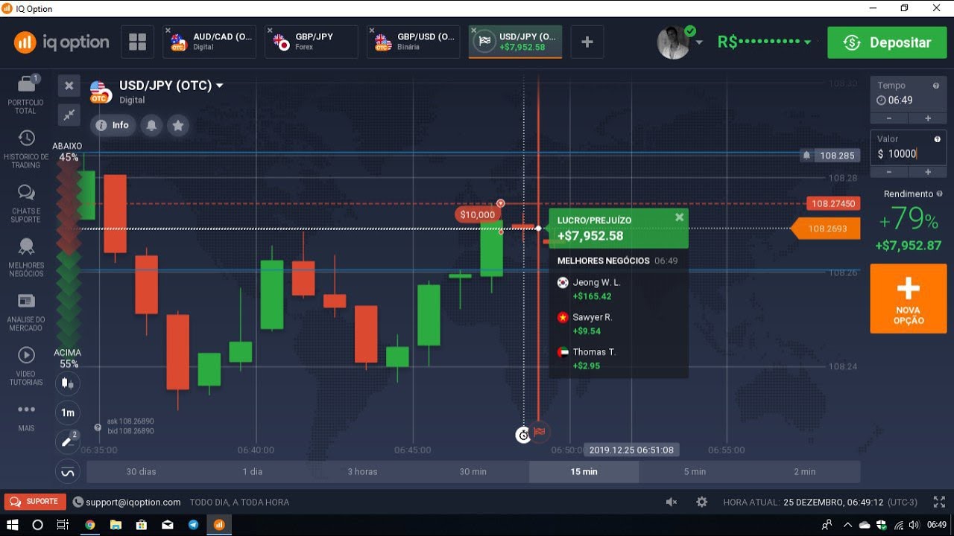Open settings gear in bottom bar
This screenshot has width=954, height=536.
(x=701, y=502)
